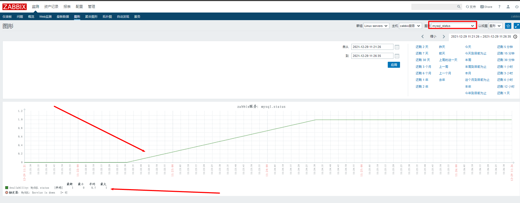This screenshot has width=520, height=203.
Task: Click the 应用 apply button
Action: (394, 65)
